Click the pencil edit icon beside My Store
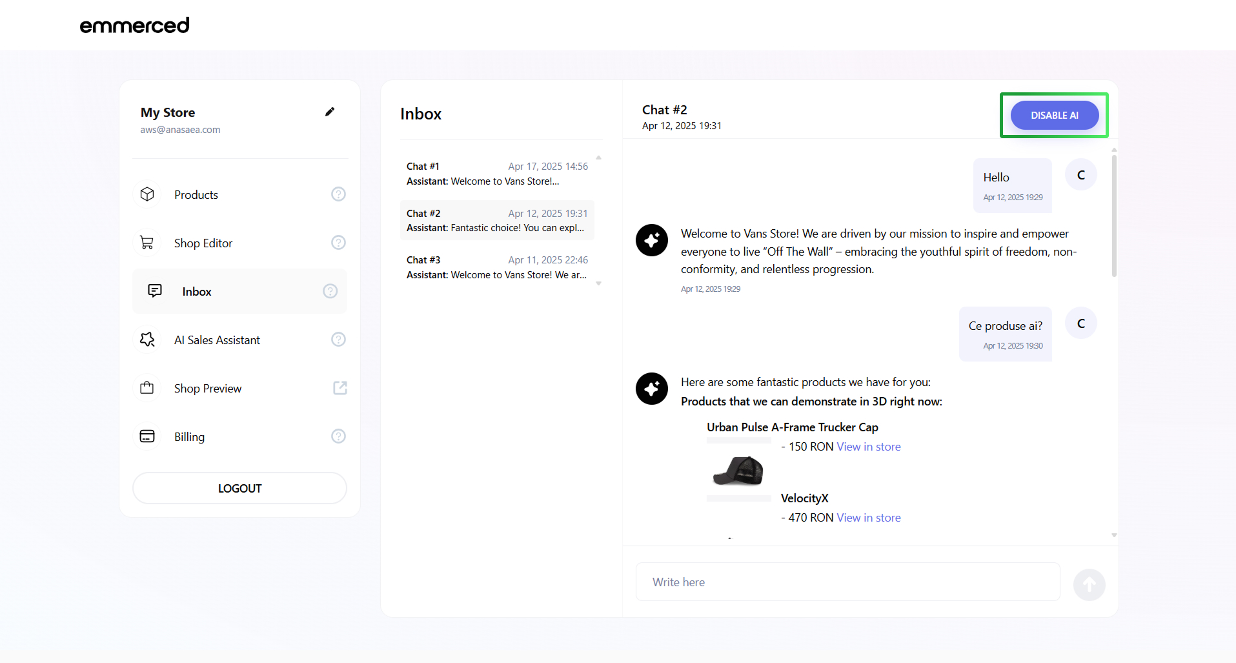Viewport: 1236px width, 663px height. 330,112
